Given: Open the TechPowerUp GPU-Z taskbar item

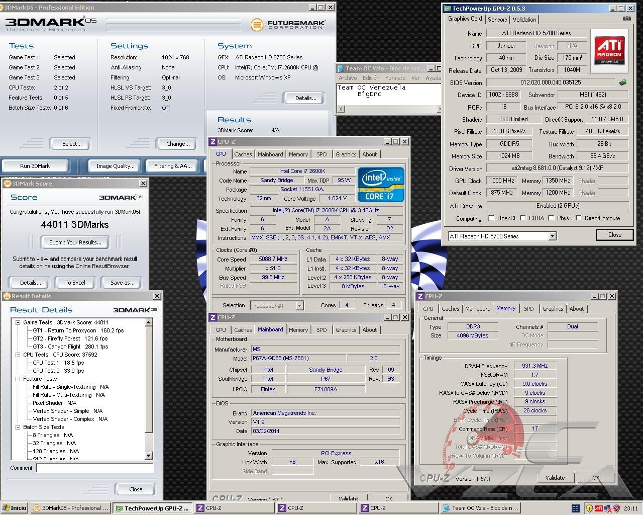Looking at the screenshot, I should coord(152,508).
